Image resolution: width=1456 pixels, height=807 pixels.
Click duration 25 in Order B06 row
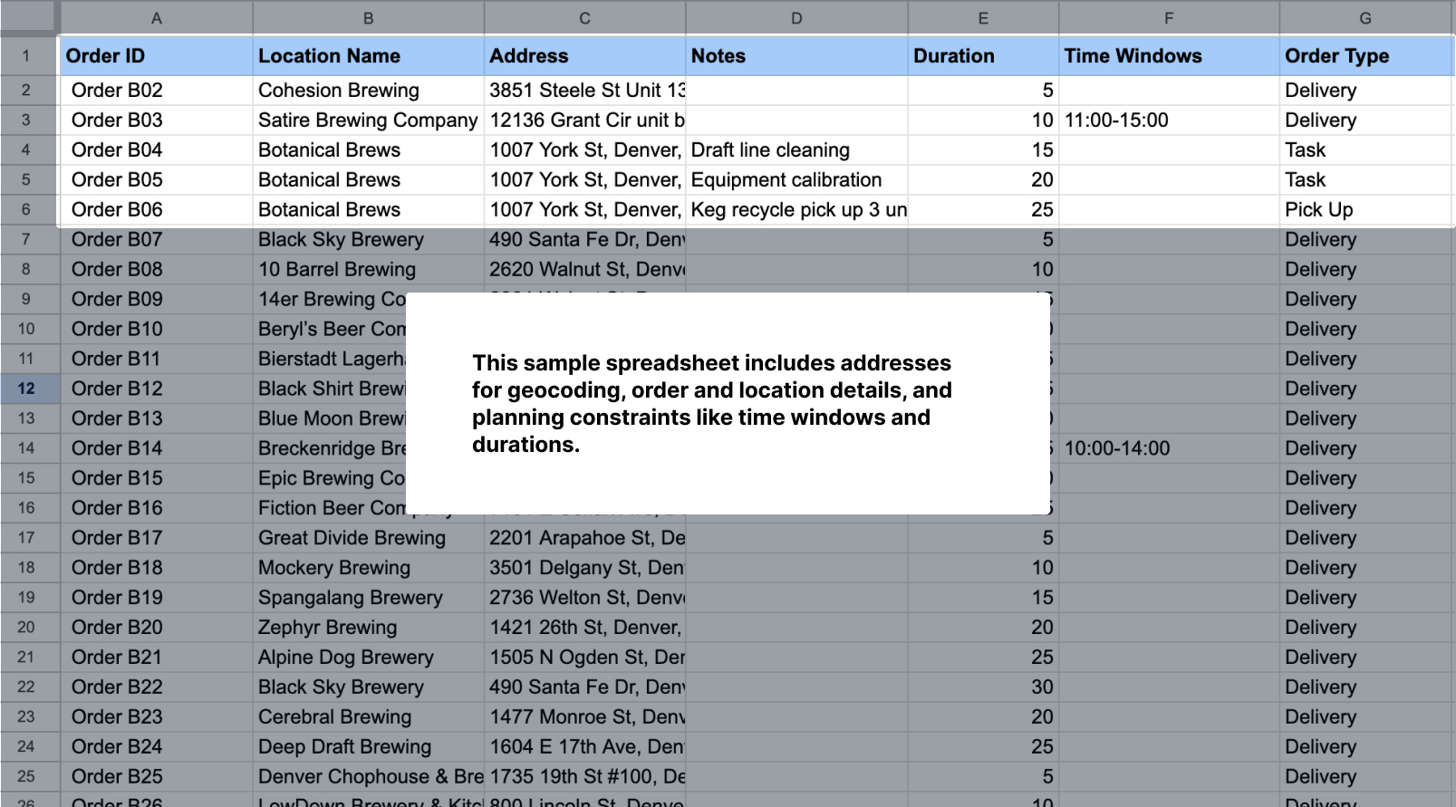[x=983, y=209]
